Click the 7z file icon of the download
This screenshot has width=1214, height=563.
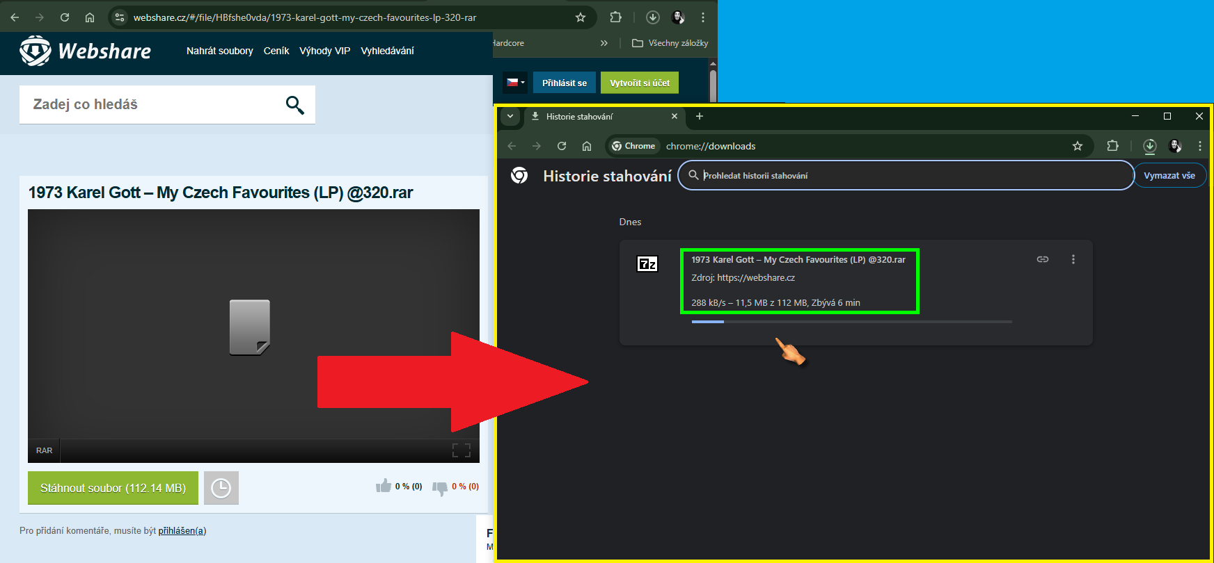coord(647,264)
